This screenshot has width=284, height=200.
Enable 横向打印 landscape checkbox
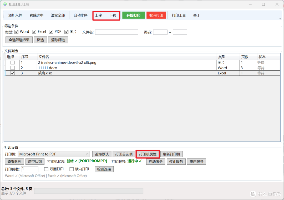click(x=72, y=169)
